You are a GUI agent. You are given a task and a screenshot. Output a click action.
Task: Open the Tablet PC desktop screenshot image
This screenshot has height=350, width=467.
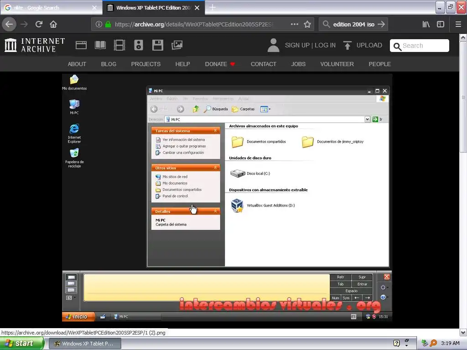click(x=227, y=198)
